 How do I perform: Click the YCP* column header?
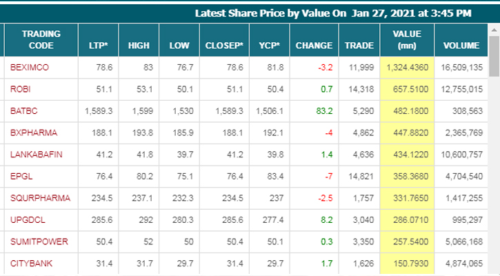click(269, 46)
